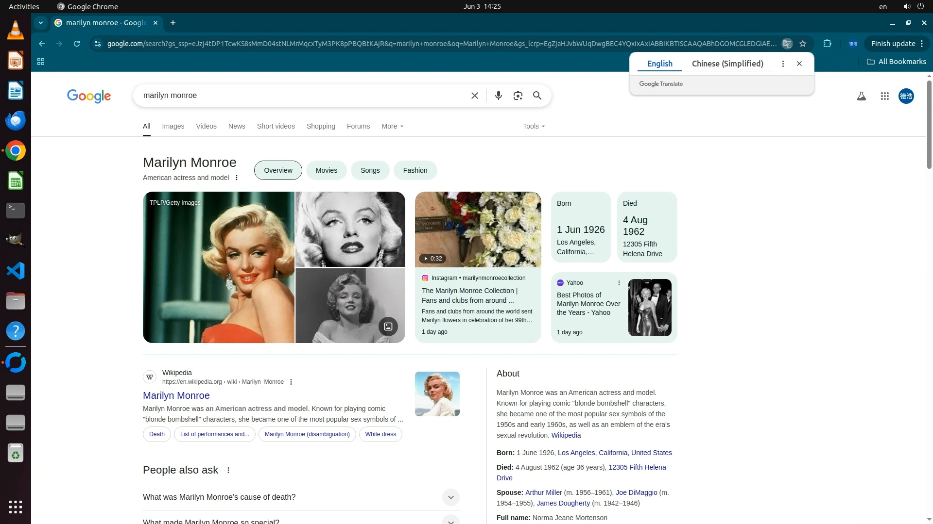The width and height of the screenshot is (933, 524).
Task: Open the Wikipedia Marilyn Monroe link
Action: point(176,395)
